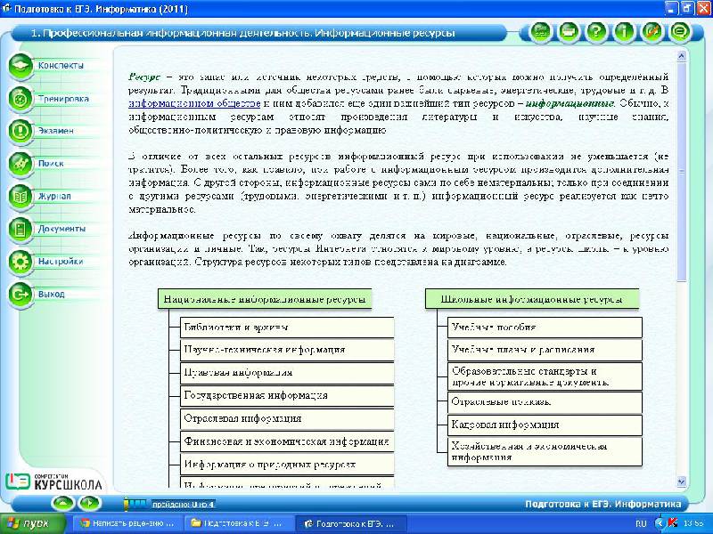Select the Тренировка menu label
The width and height of the screenshot is (713, 534).
point(63,99)
